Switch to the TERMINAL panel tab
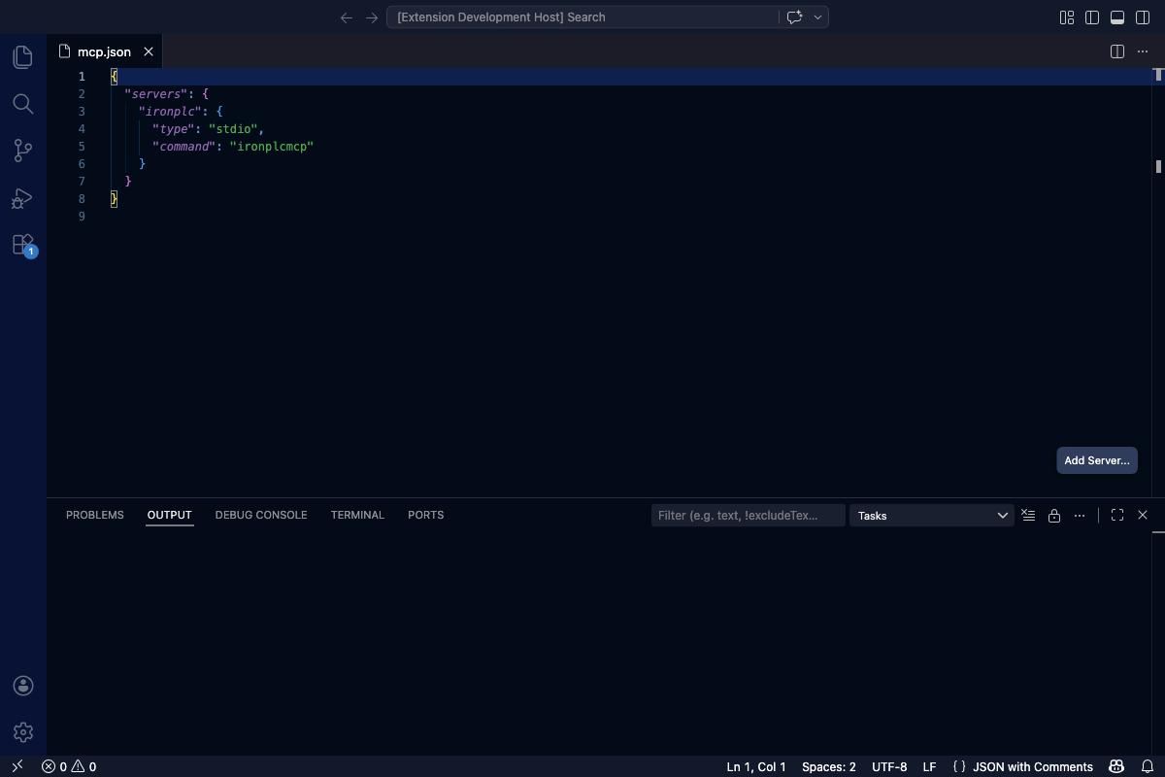 (x=357, y=515)
